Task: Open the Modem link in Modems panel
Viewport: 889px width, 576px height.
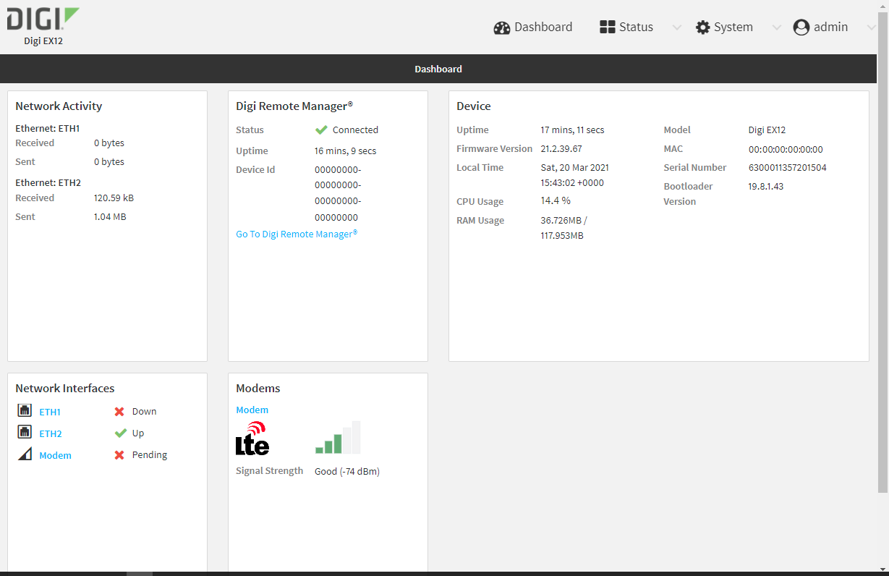Action: click(x=252, y=410)
